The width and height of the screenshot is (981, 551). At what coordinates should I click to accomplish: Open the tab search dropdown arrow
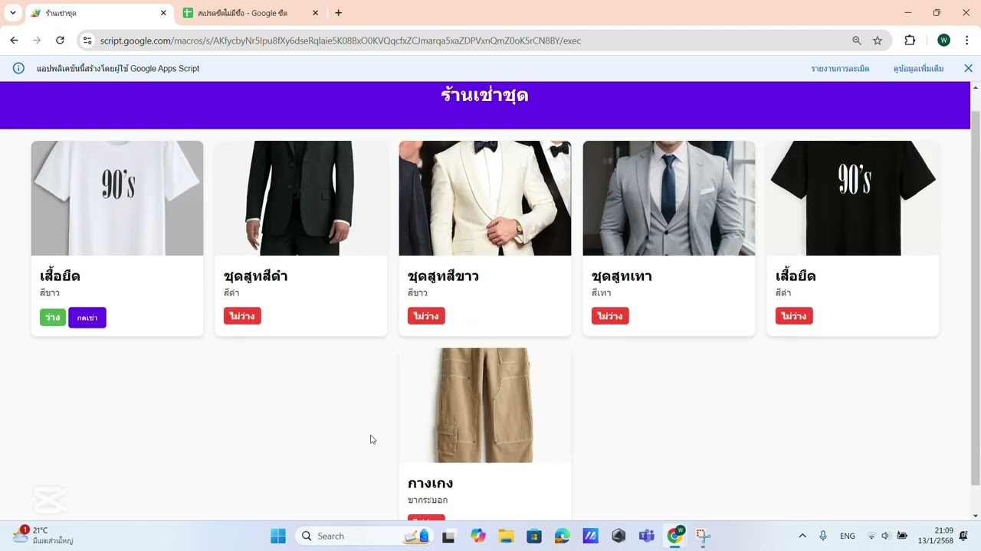(x=13, y=13)
